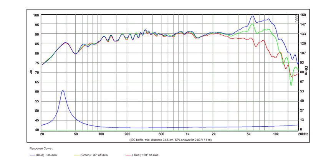Click the green curve's deepest dip near 20kHz
This screenshot has height=165, width=336.
coord(291,86)
